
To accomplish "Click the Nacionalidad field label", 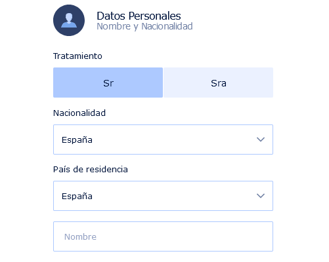I will [79, 113].
